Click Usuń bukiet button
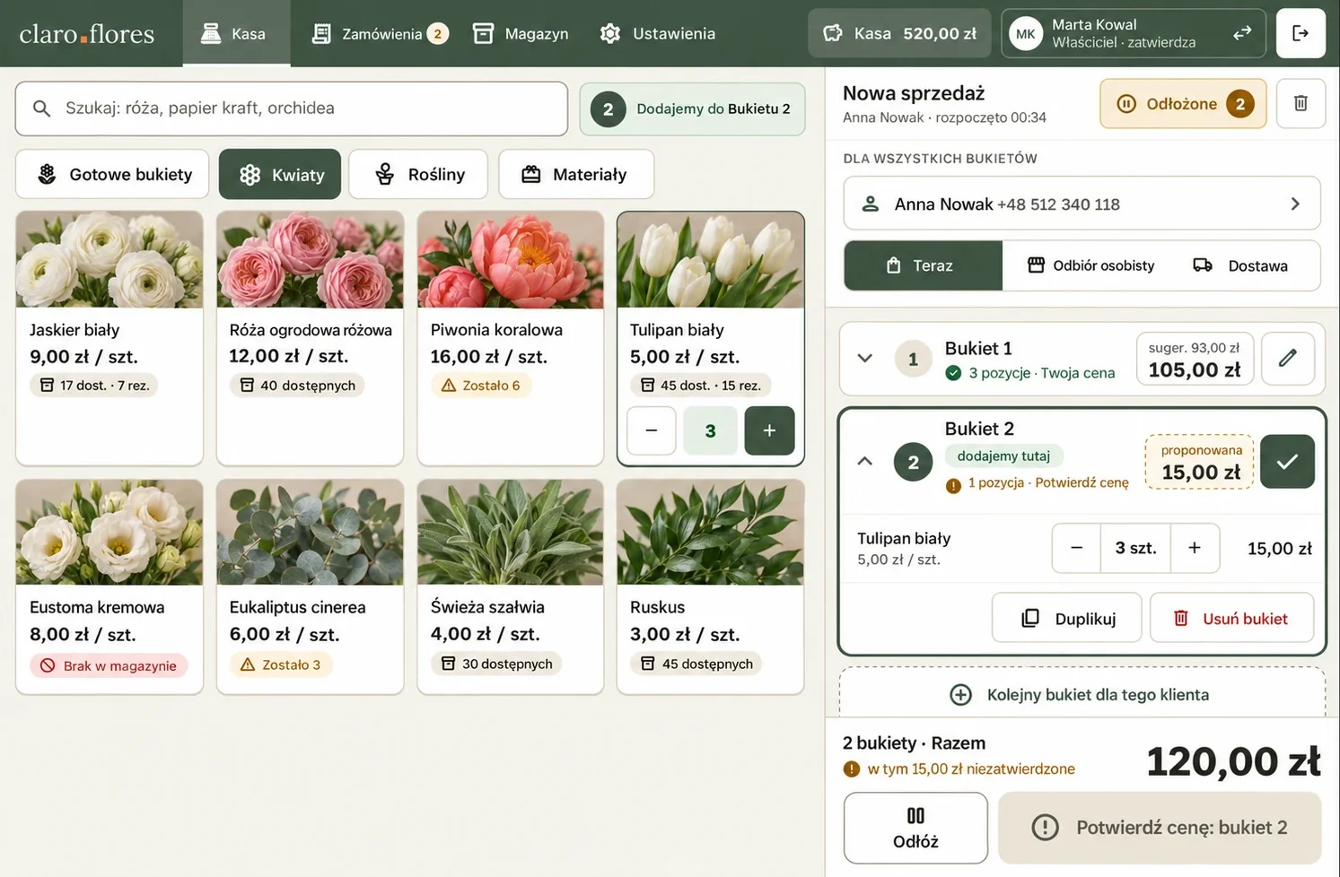The height and width of the screenshot is (877, 1340). pos(1231,618)
